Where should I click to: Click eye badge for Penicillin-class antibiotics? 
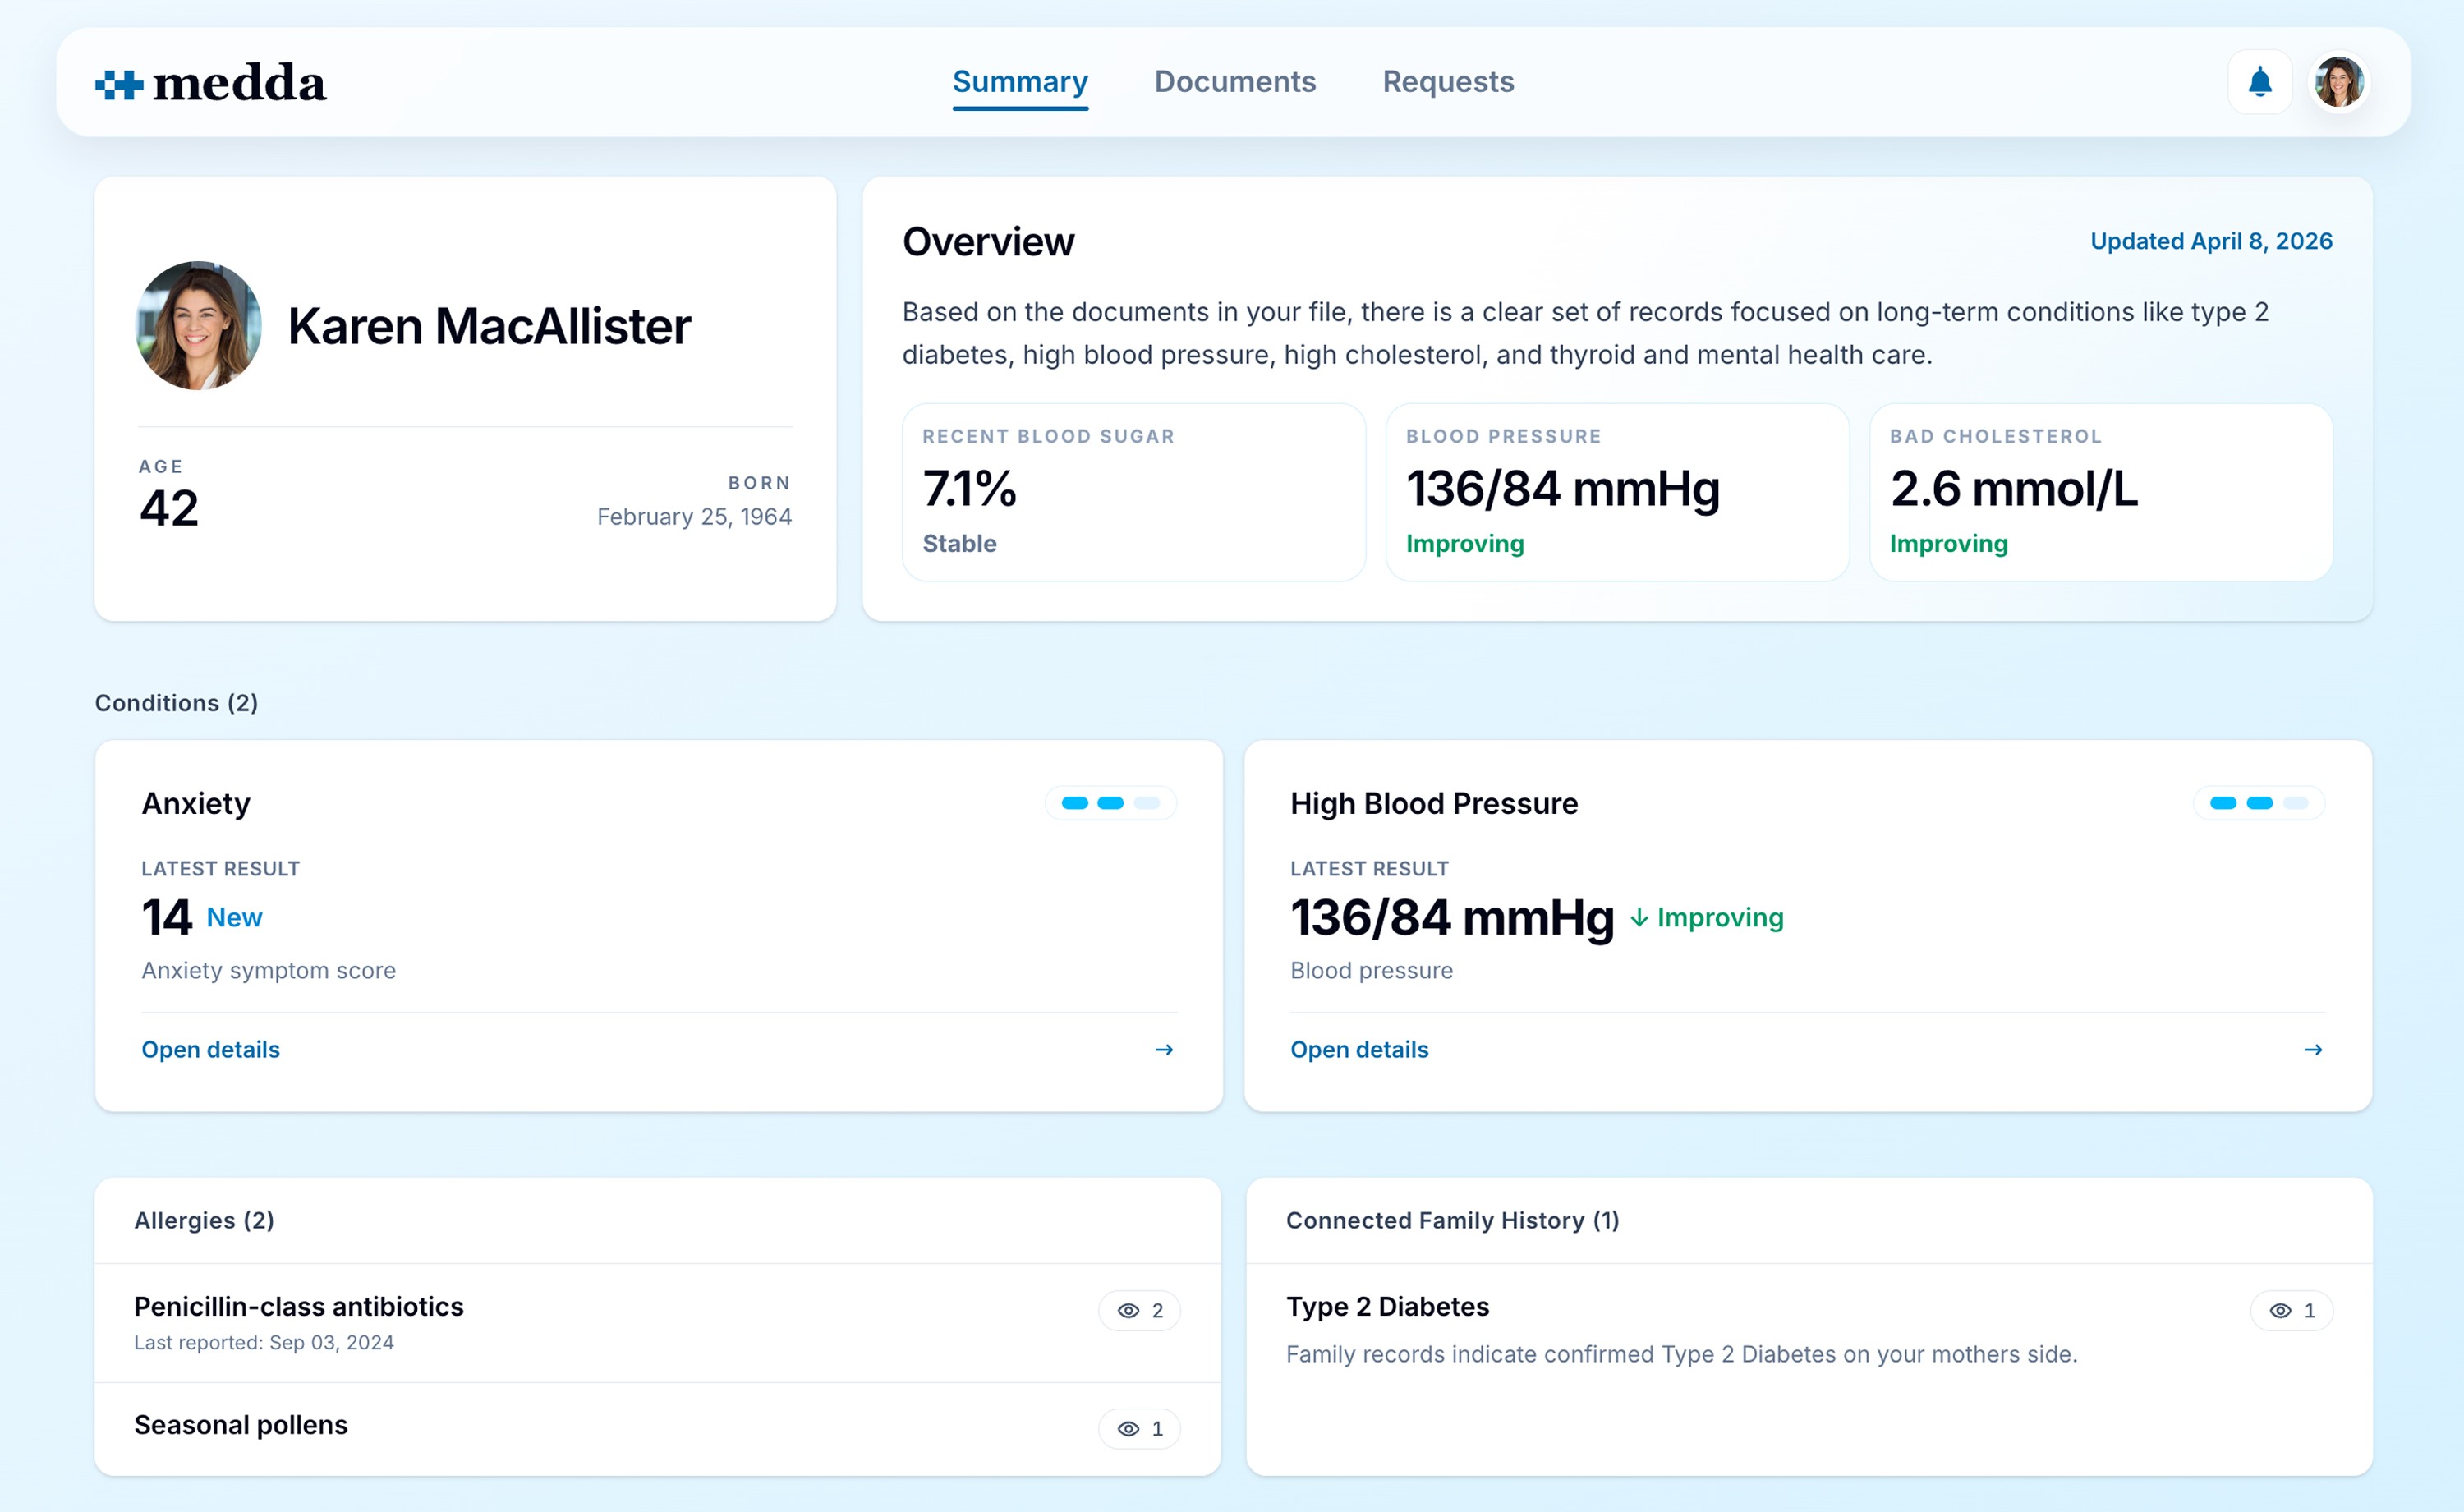(1139, 1310)
